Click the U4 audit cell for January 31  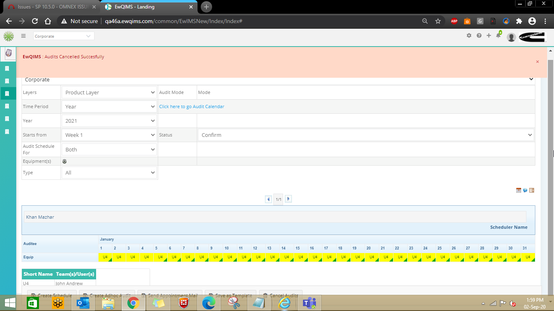click(x=528, y=257)
